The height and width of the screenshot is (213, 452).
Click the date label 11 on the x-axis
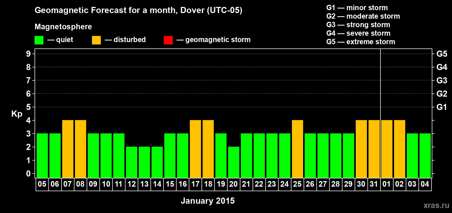pyautogui.click(x=119, y=184)
